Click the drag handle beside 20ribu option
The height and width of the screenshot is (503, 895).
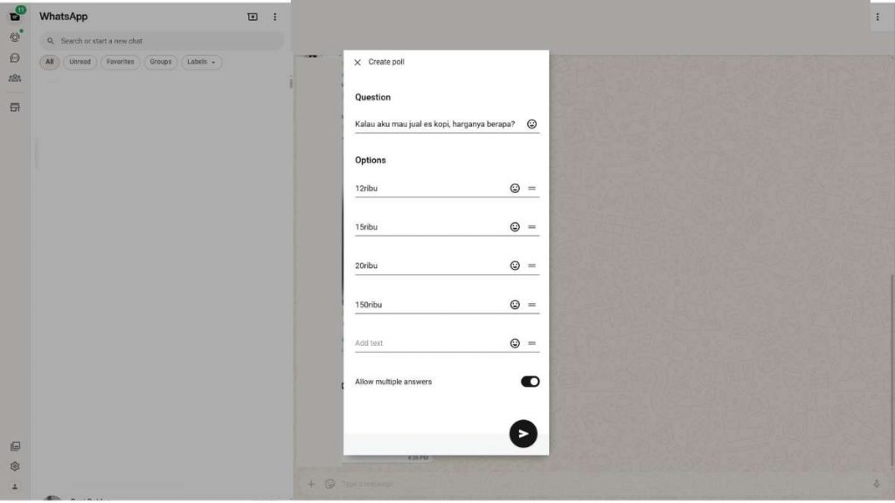[531, 265]
